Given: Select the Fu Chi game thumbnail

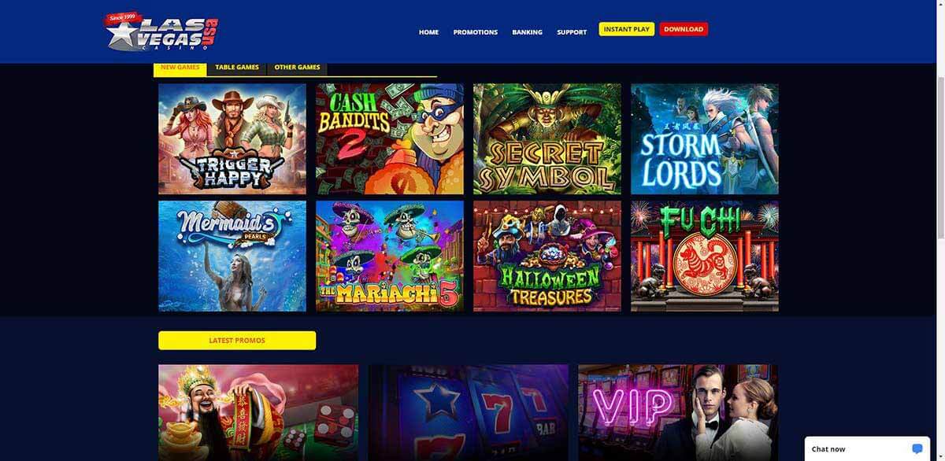Looking at the screenshot, I should point(705,256).
